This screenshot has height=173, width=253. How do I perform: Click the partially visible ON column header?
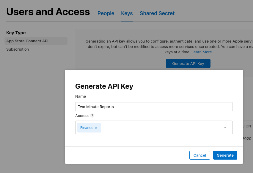tap(248, 126)
